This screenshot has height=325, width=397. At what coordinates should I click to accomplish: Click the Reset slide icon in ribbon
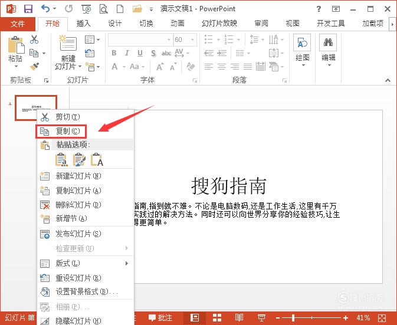click(x=90, y=53)
